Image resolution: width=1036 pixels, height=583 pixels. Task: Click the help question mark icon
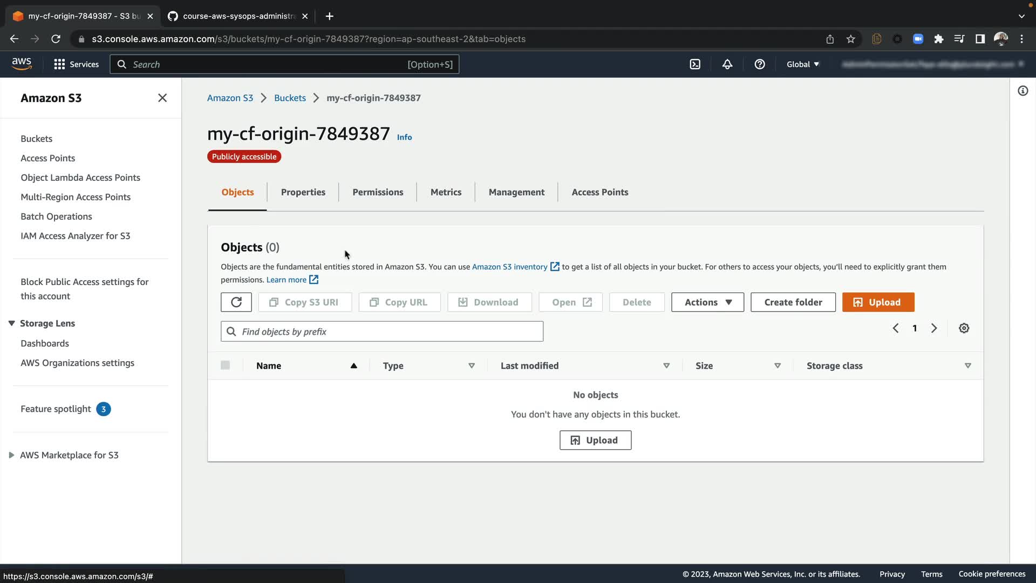click(x=760, y=64)
